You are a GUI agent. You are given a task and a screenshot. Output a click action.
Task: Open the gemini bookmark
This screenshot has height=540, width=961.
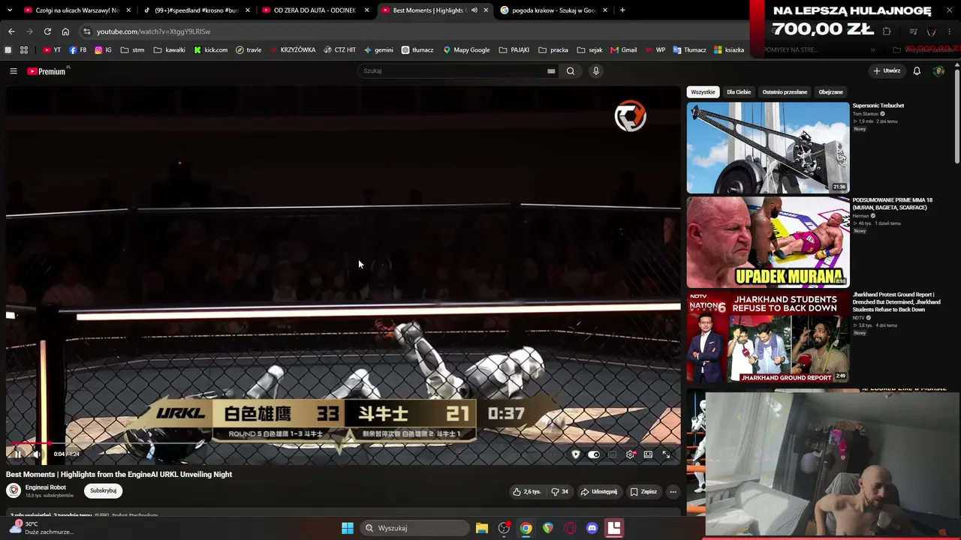click(378, 50)
